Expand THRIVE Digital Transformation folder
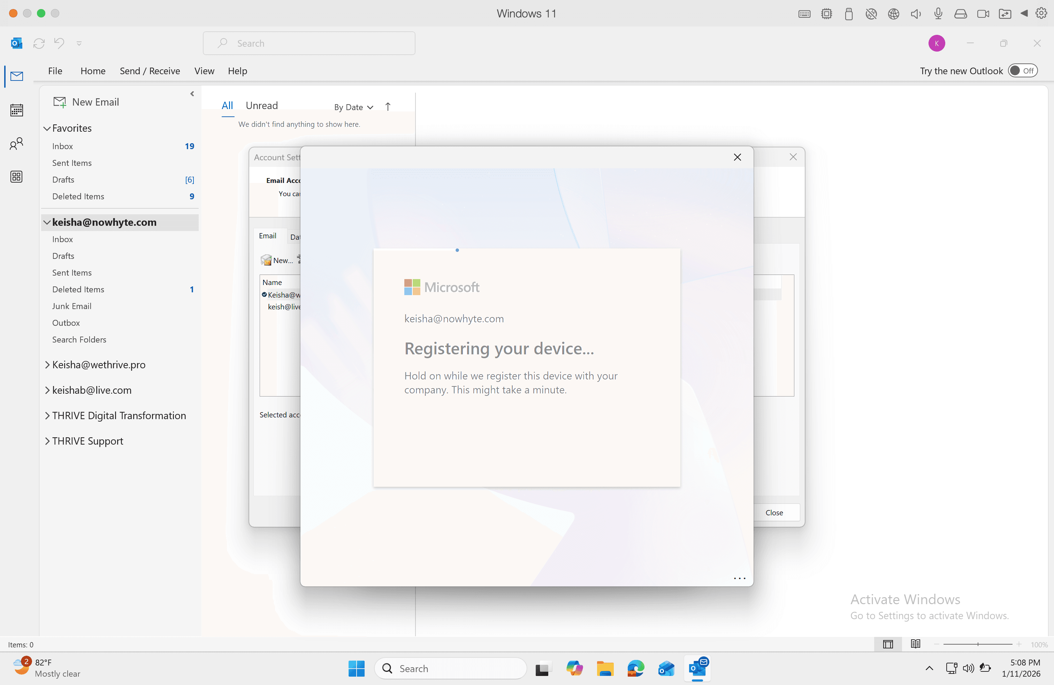This screenshot has width=1054, height=685. click(47, 416)
